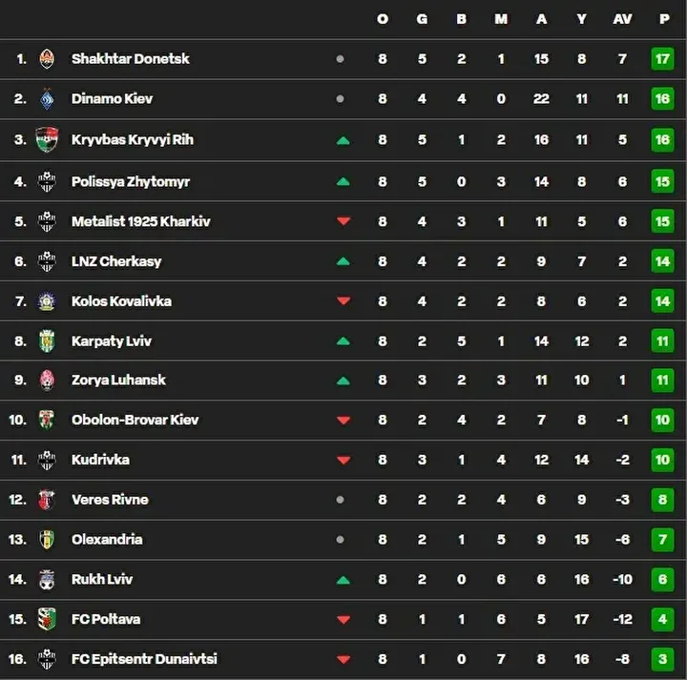Click the Zorya Luhansk club crest
Image resolution: width=687 pixels, height=680 pixels.
47,381
